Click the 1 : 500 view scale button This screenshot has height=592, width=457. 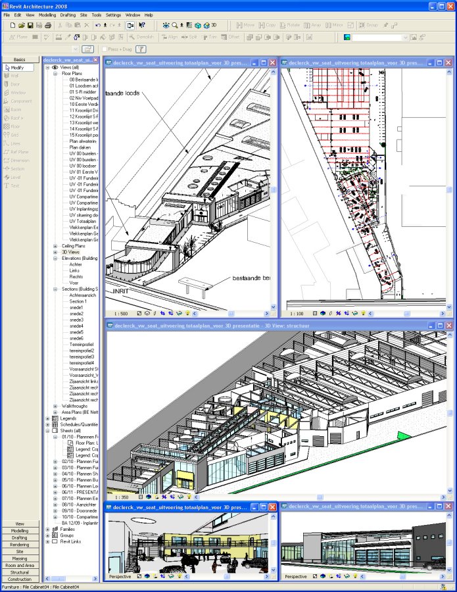pyautogui.click(x=121, y=313)
